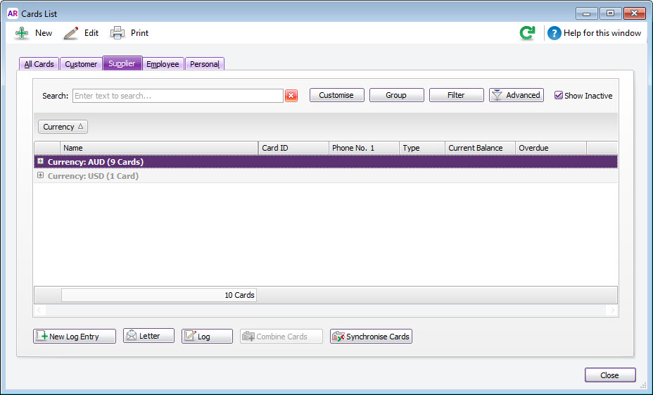653x395 pixels.
Task: Open the Advanced filter button
Action: [x=516, y=95]
